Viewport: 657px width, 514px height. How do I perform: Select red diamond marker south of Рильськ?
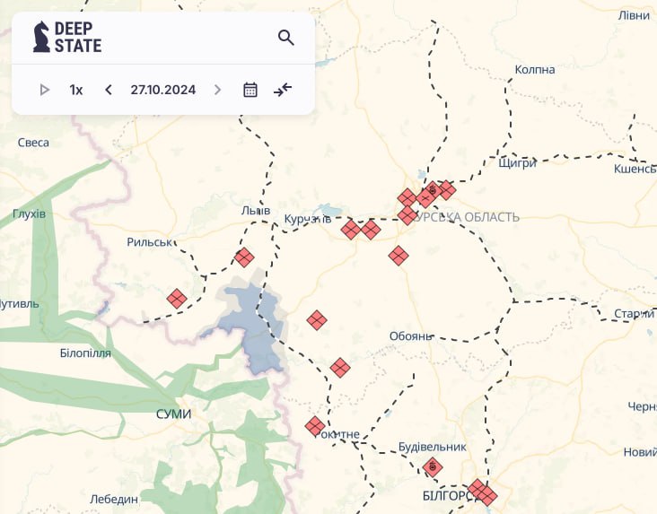click(x=177, y=299)
